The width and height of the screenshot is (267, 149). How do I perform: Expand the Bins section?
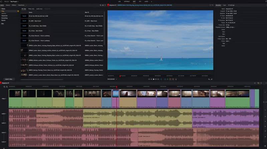tap(3, 24)
